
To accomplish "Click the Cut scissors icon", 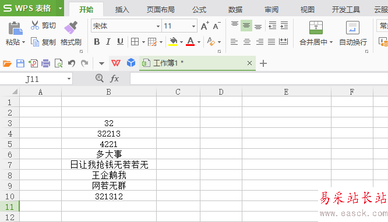I will 35,25.
